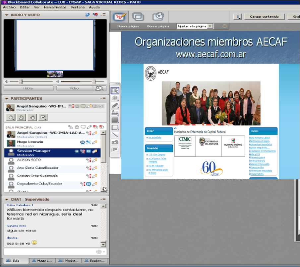Click chat scroll up arrow
This screenshot has height=267, width=300.
click(103, 206)
